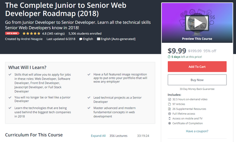The width and height of the screenshot is (236, 142).
Task: Click the clock icon beside 5 days left
Action: [169, 57]
